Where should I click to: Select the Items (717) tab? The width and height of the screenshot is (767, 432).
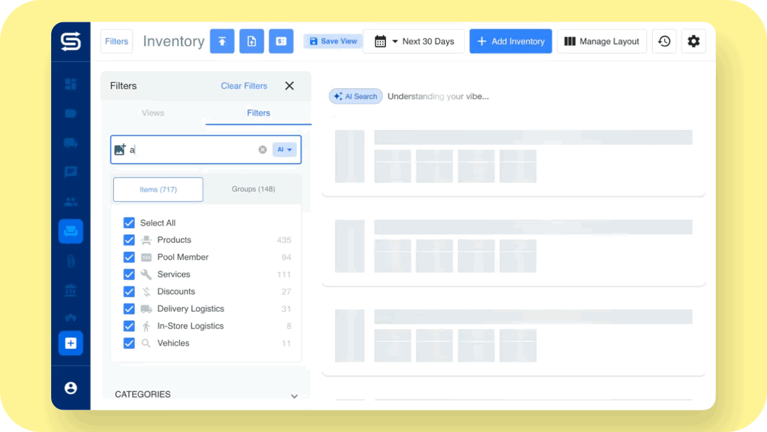[159, 189]
